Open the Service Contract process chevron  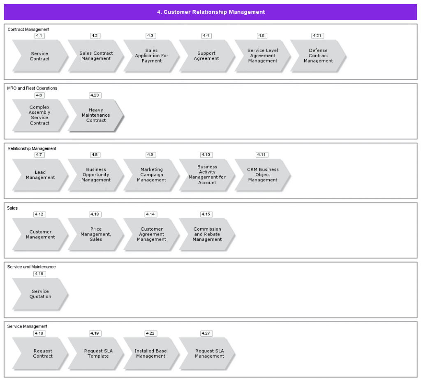39,56
